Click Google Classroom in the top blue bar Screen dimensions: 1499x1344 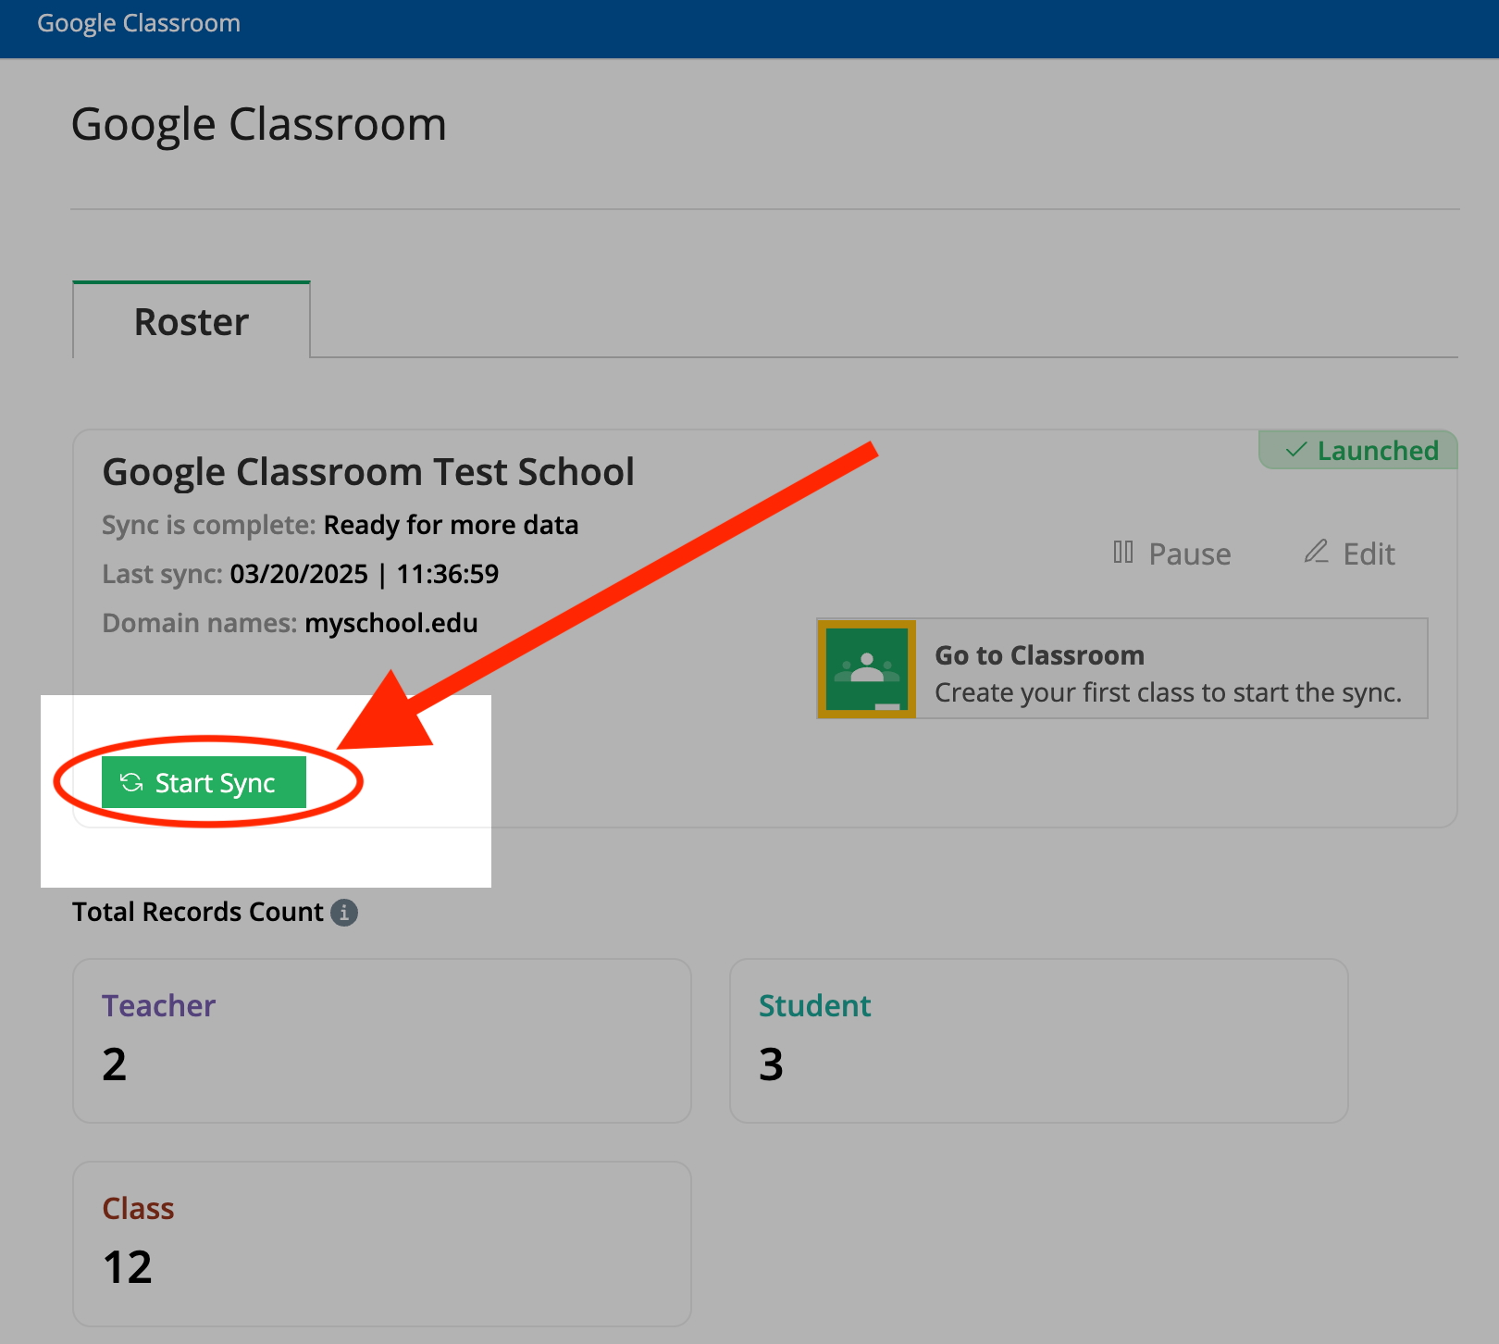coord(139,23)
